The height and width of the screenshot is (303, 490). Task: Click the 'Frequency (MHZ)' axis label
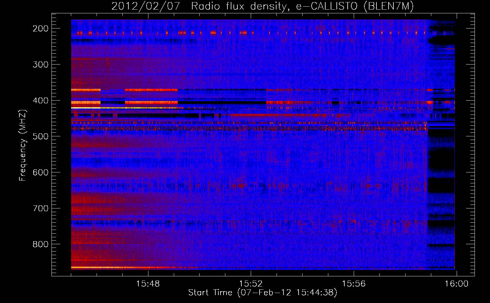coord(23,145)
